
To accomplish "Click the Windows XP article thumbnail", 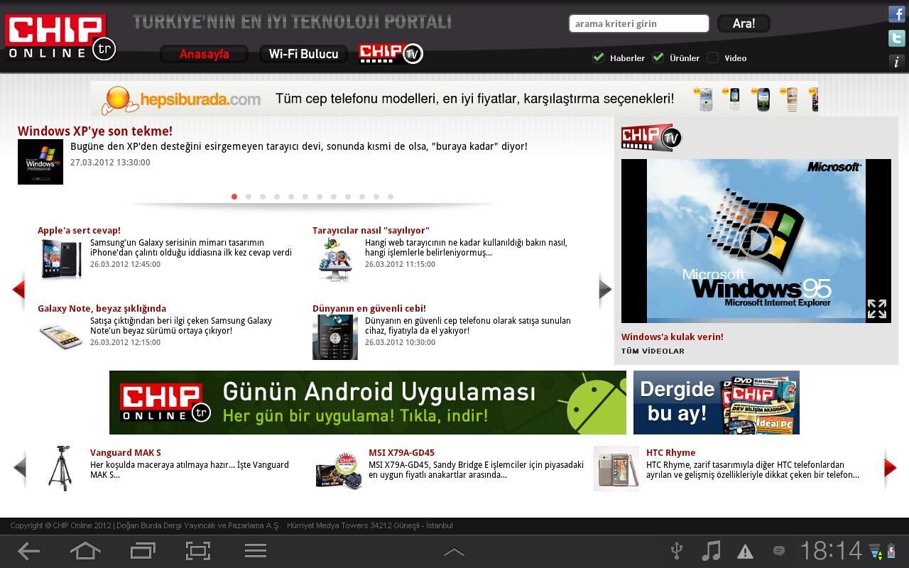I will pos(40,162).
